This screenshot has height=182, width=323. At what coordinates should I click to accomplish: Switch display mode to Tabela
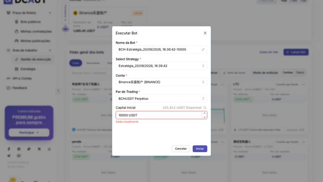[300, 73]
